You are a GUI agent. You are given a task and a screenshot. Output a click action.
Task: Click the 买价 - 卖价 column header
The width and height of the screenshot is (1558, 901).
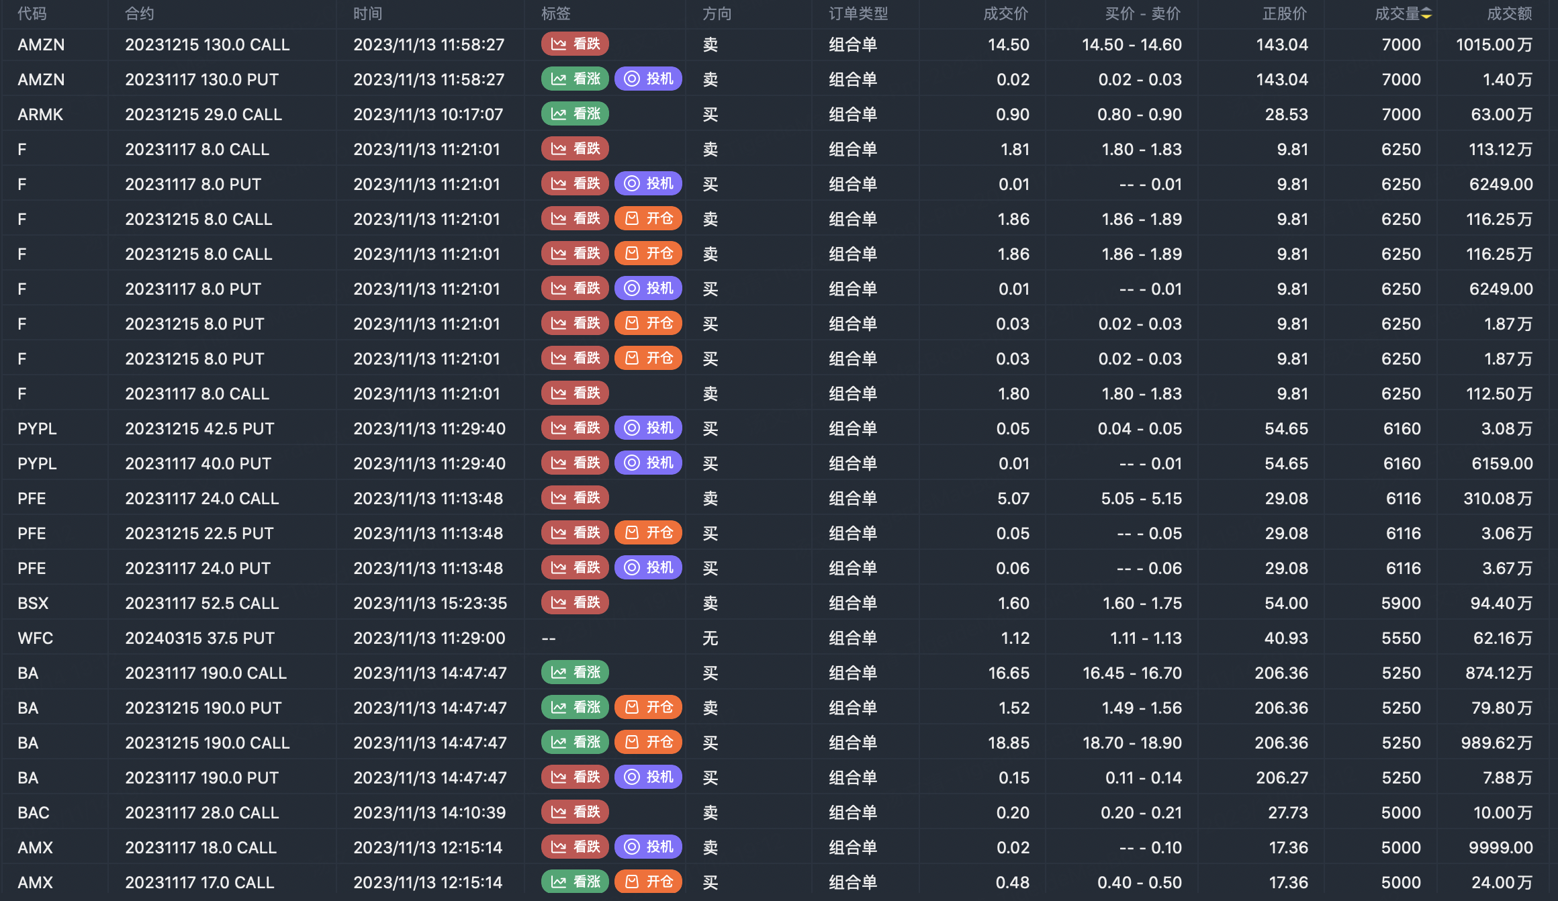pos(1143,13)
